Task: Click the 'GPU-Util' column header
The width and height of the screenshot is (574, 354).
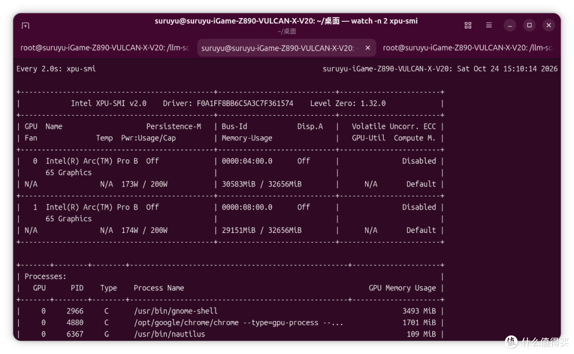Action: click(x=369, y=138)
